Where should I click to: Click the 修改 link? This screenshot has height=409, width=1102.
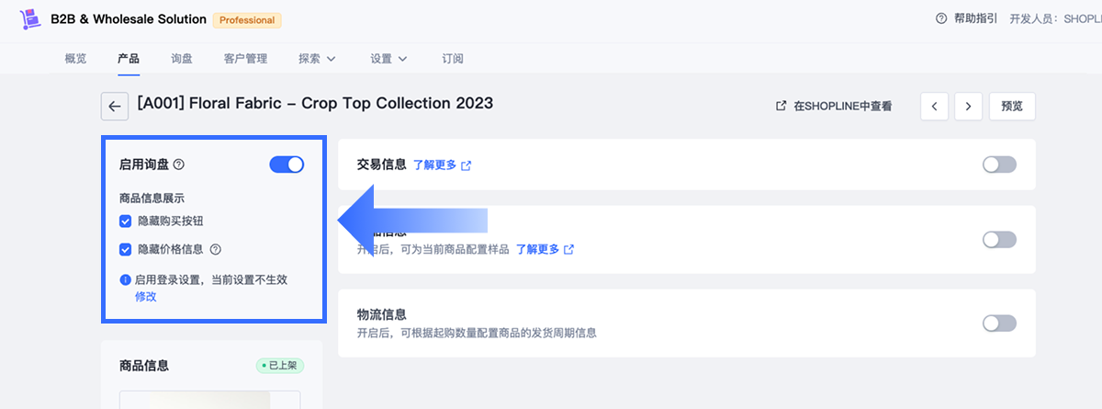145,297
